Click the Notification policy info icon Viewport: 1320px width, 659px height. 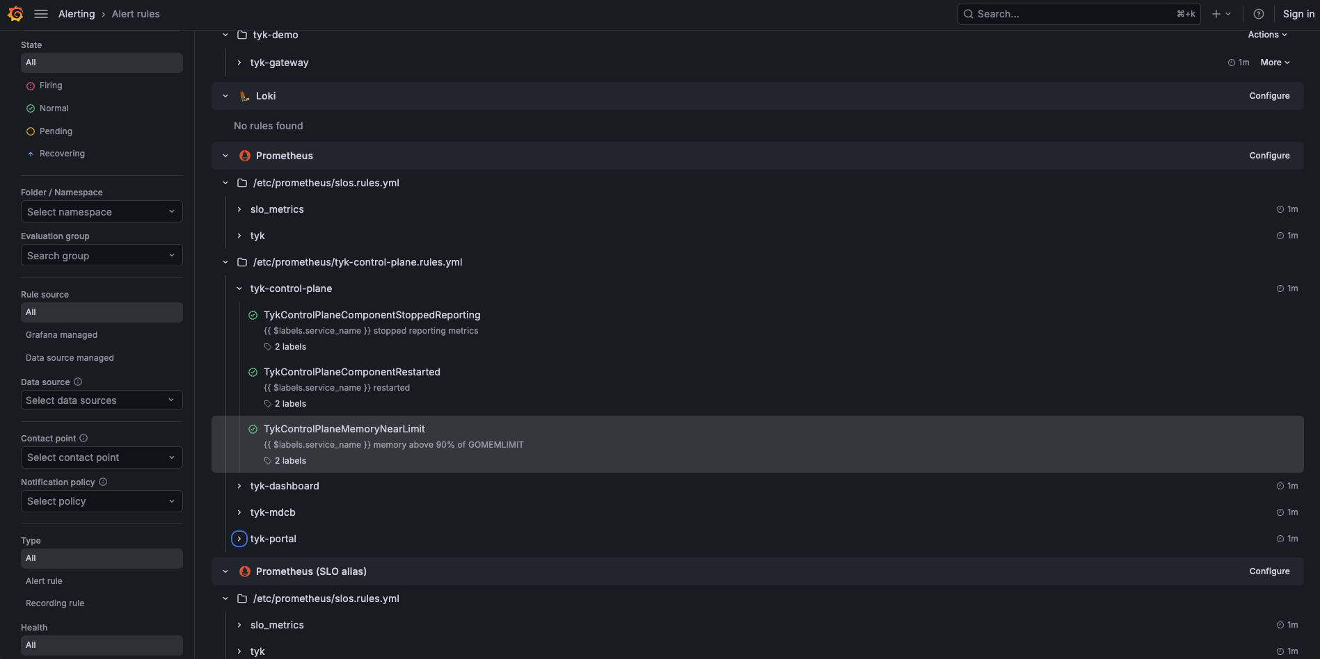(x=103, y=482)
